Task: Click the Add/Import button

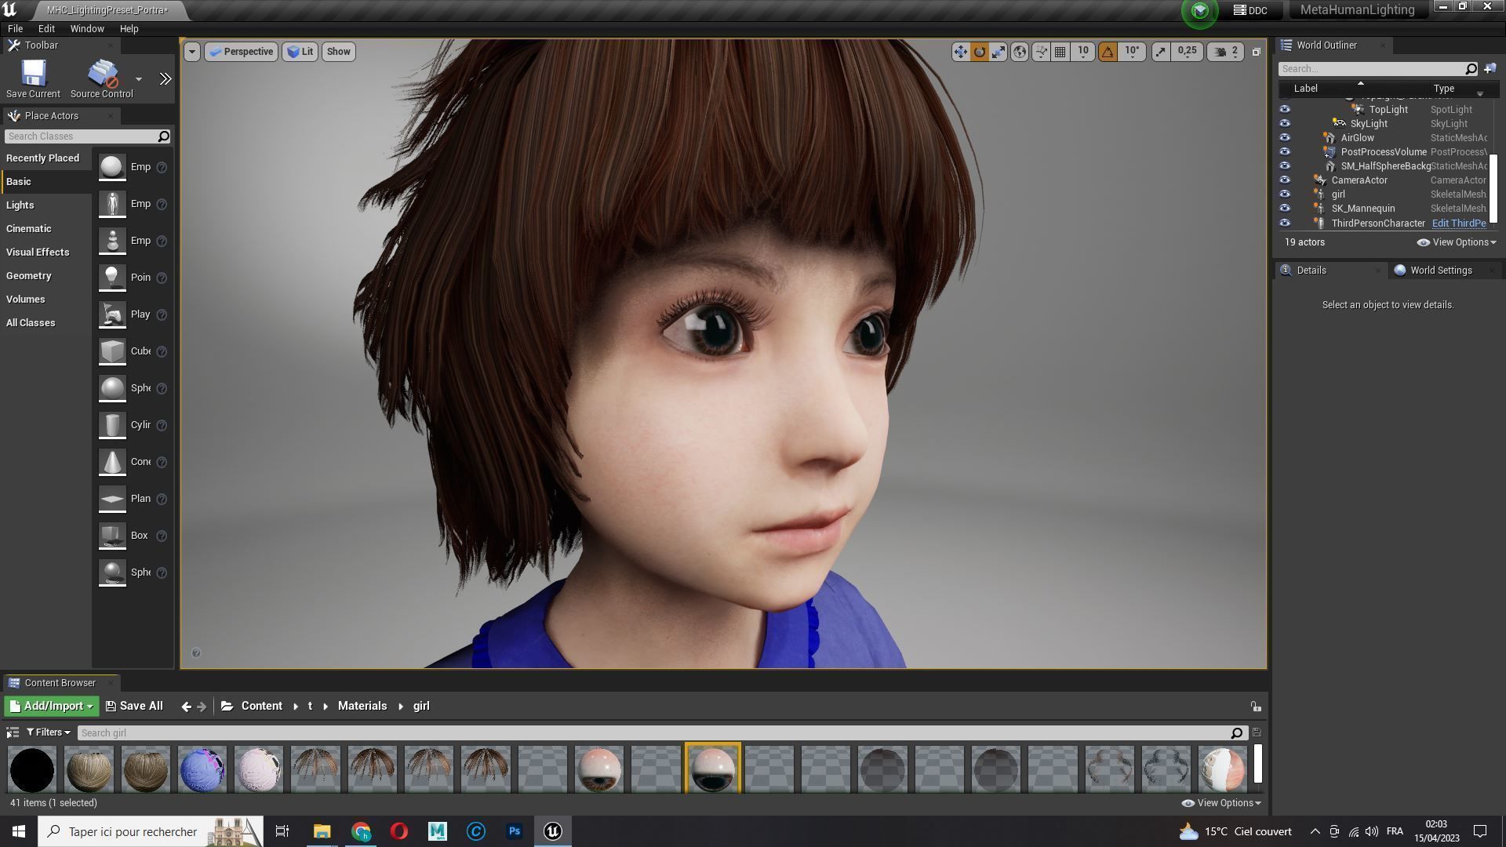Action: [52, 706]
